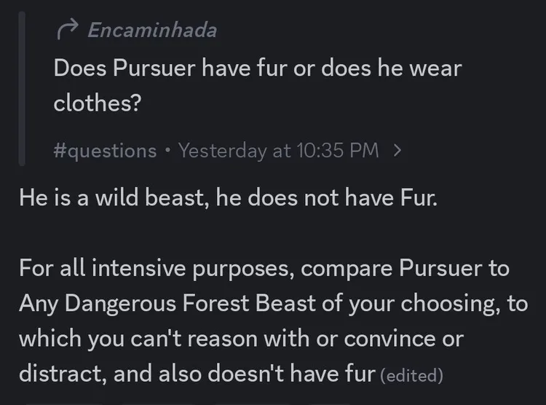The width and height of the screenshot is (546, 405).
Task: Click the word 'Pursuer' in the forwarded question
Action: tap(154, 68)
